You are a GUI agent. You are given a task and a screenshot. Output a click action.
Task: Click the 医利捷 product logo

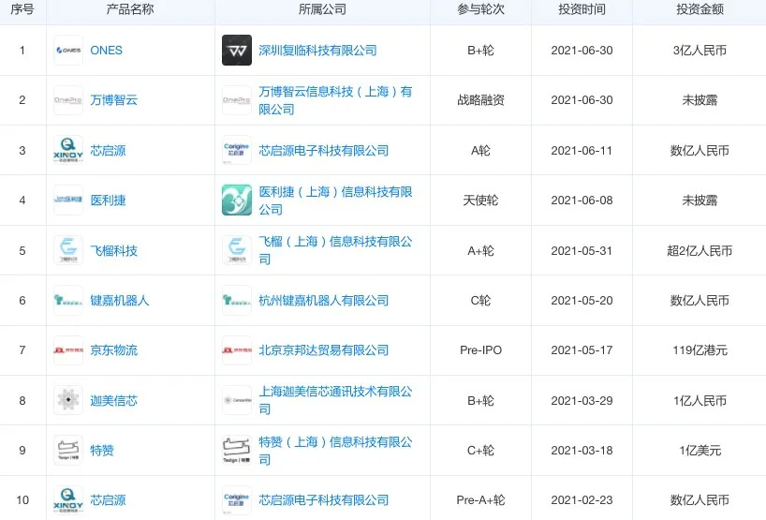(68, 200)
